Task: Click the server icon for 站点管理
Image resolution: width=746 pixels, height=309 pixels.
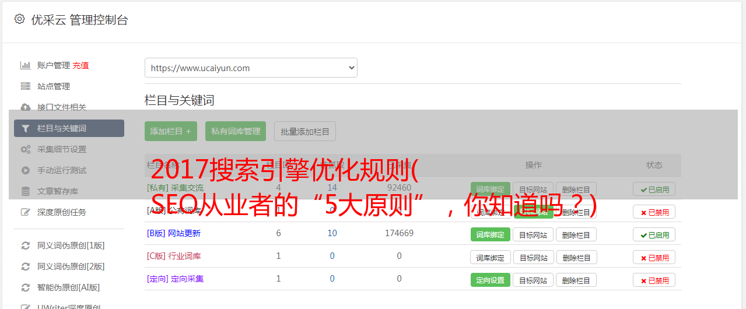Action: [26, 86]
